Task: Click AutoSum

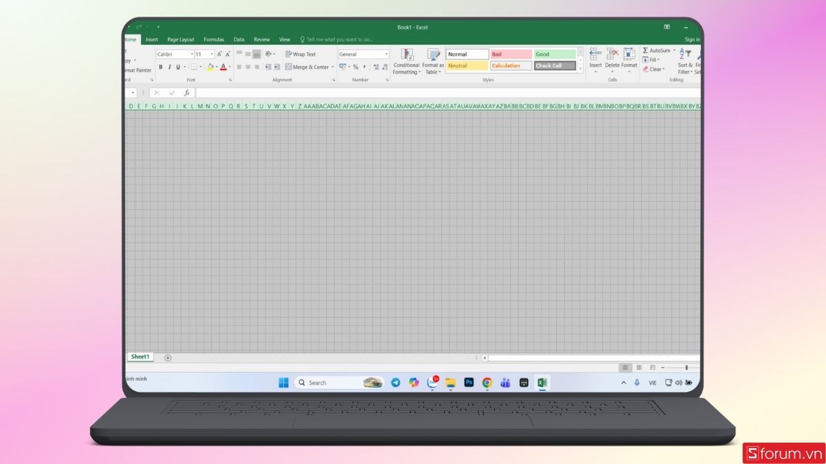Action: click(657, 51)
